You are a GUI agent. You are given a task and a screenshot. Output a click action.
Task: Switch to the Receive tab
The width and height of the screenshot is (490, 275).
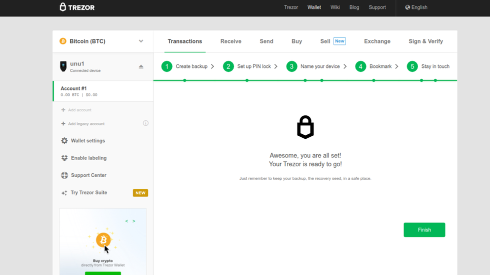click(x=230, y=41)
